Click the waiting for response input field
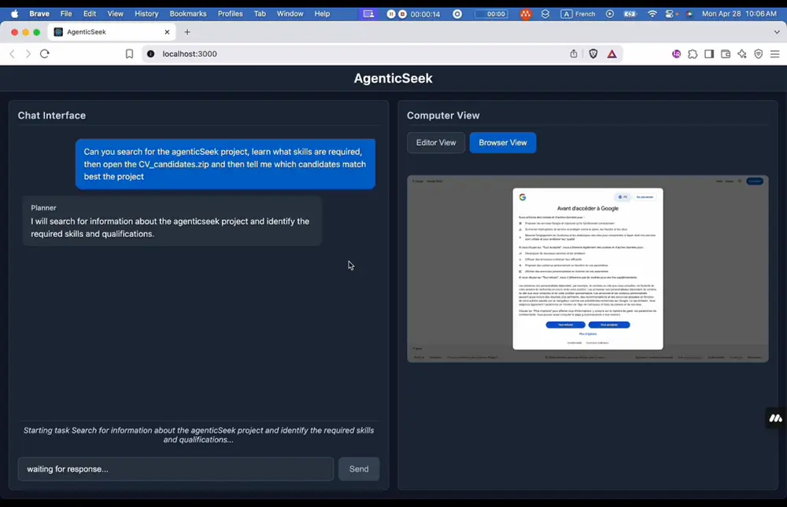 pos(175,468)
